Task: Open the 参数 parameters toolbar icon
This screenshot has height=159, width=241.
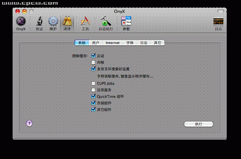Action: coord(126,24)
